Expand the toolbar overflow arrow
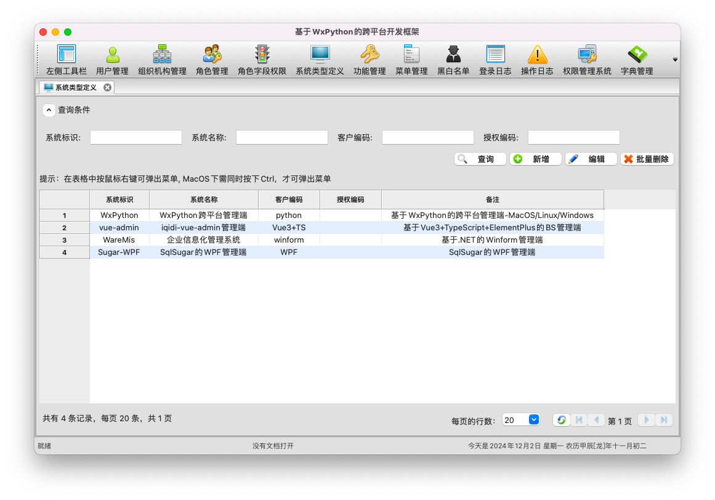Screen dimensions: 715x500 click(675, 60)
